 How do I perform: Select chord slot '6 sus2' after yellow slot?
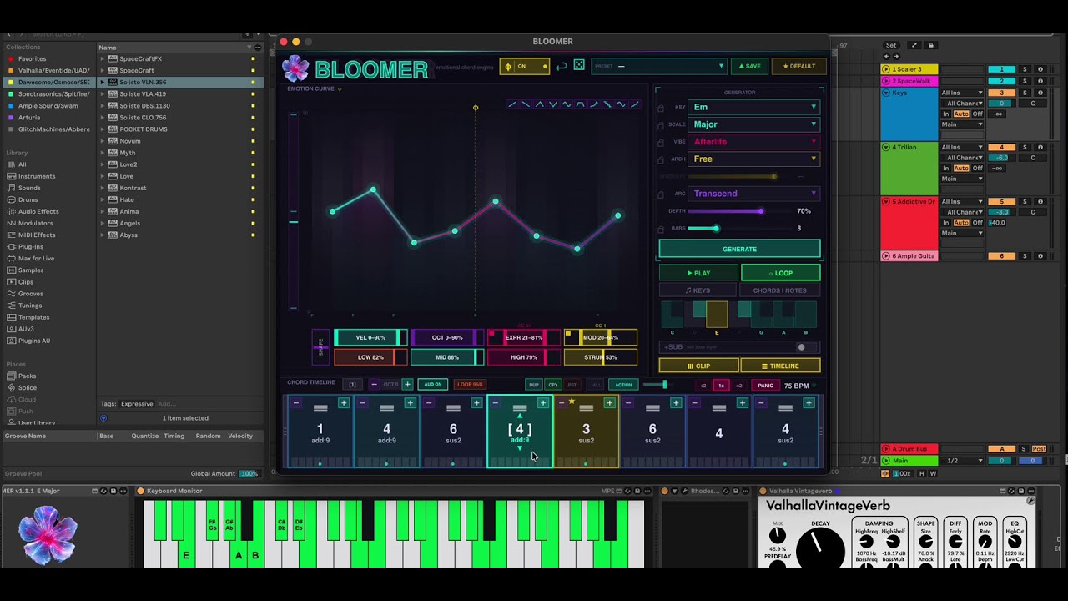tap(652, 432)
